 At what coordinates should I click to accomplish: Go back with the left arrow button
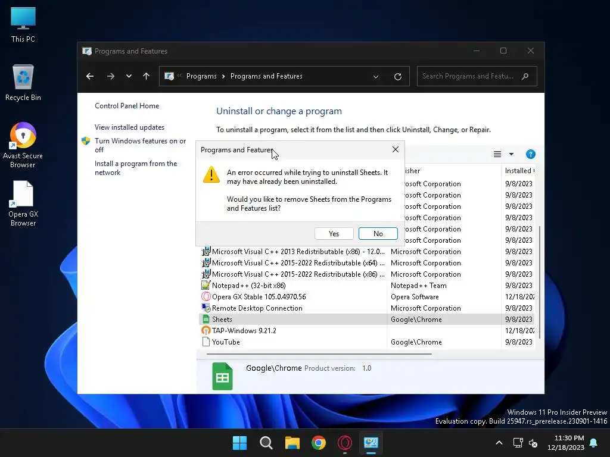[x=90, y=76]
